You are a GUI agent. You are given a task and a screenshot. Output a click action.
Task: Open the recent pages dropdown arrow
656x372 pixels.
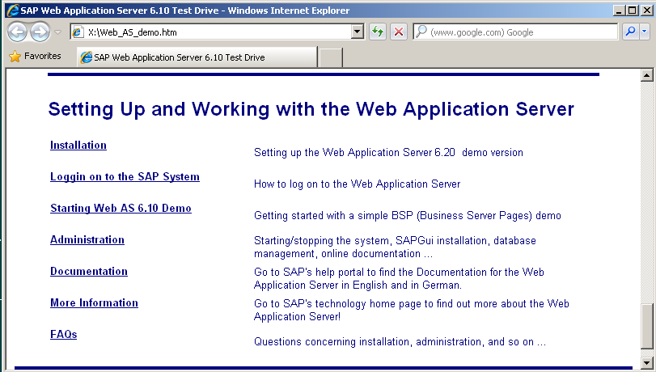(x=58, y=32)
